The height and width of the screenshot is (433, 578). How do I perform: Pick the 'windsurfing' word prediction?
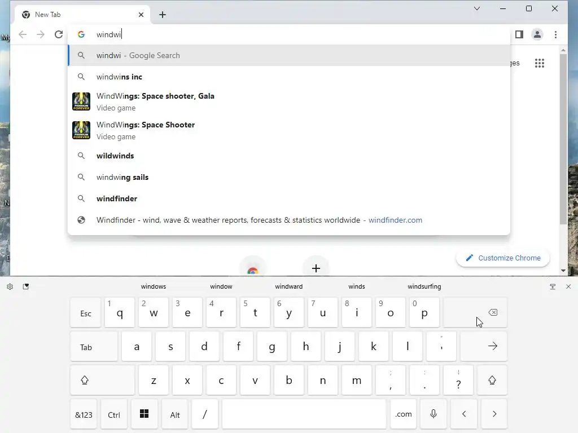coord(424,286)
